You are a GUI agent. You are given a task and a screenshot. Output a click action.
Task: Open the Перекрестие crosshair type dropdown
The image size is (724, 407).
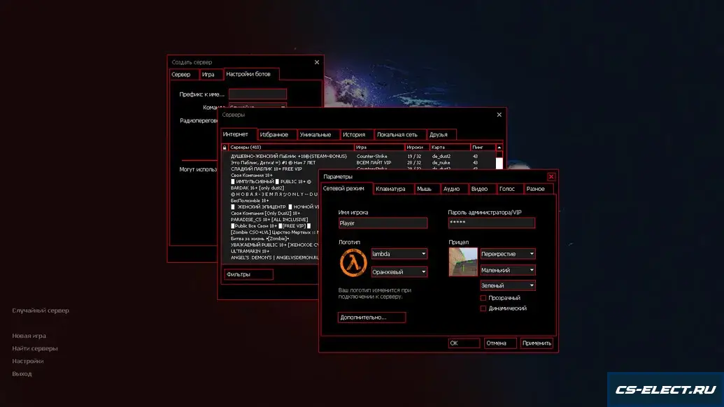tap(508, 254)
